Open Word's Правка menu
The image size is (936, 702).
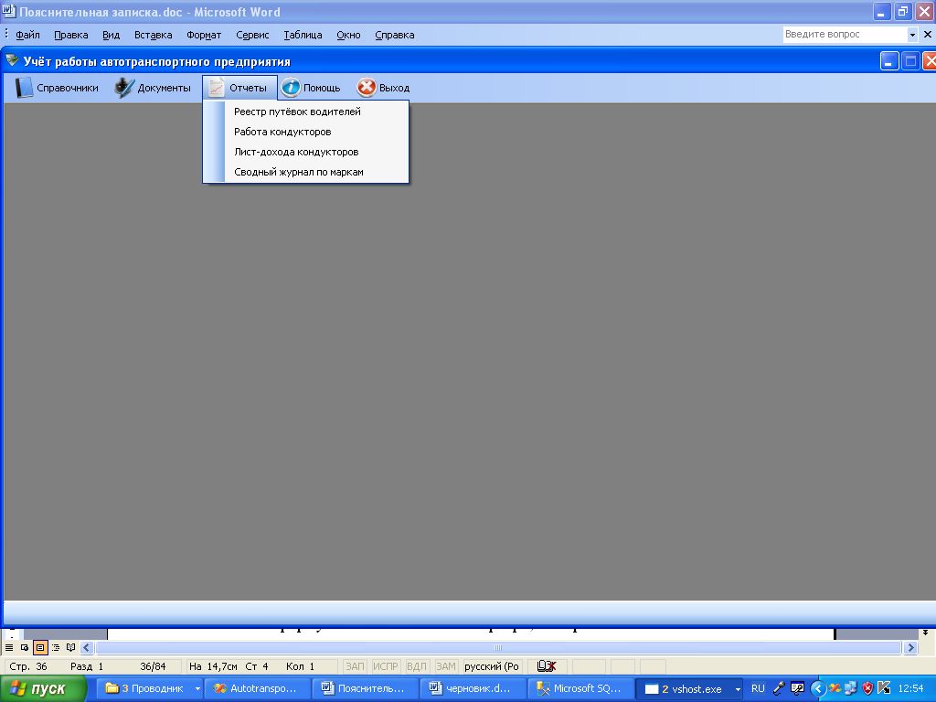[71, 35]
